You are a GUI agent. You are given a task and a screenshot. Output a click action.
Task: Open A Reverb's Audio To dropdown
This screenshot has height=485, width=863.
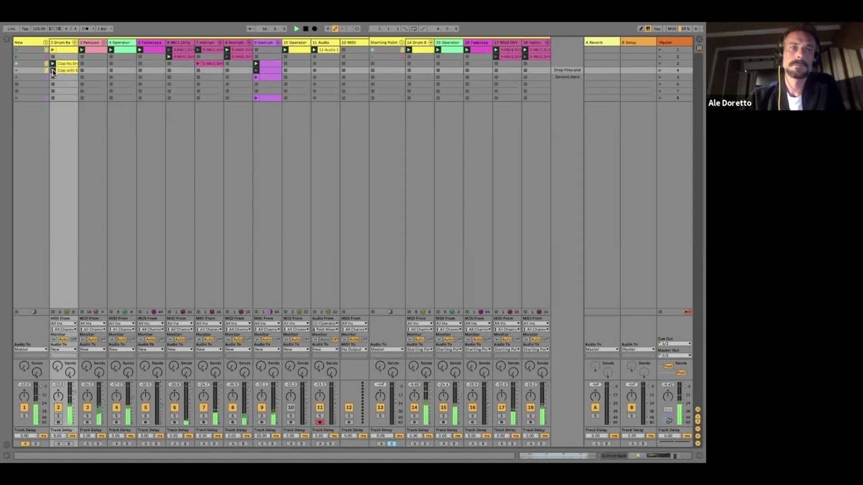pos(602,349)
